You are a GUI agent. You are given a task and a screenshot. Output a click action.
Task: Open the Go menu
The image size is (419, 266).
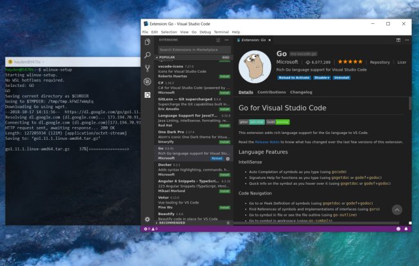[x=194, y=32]
